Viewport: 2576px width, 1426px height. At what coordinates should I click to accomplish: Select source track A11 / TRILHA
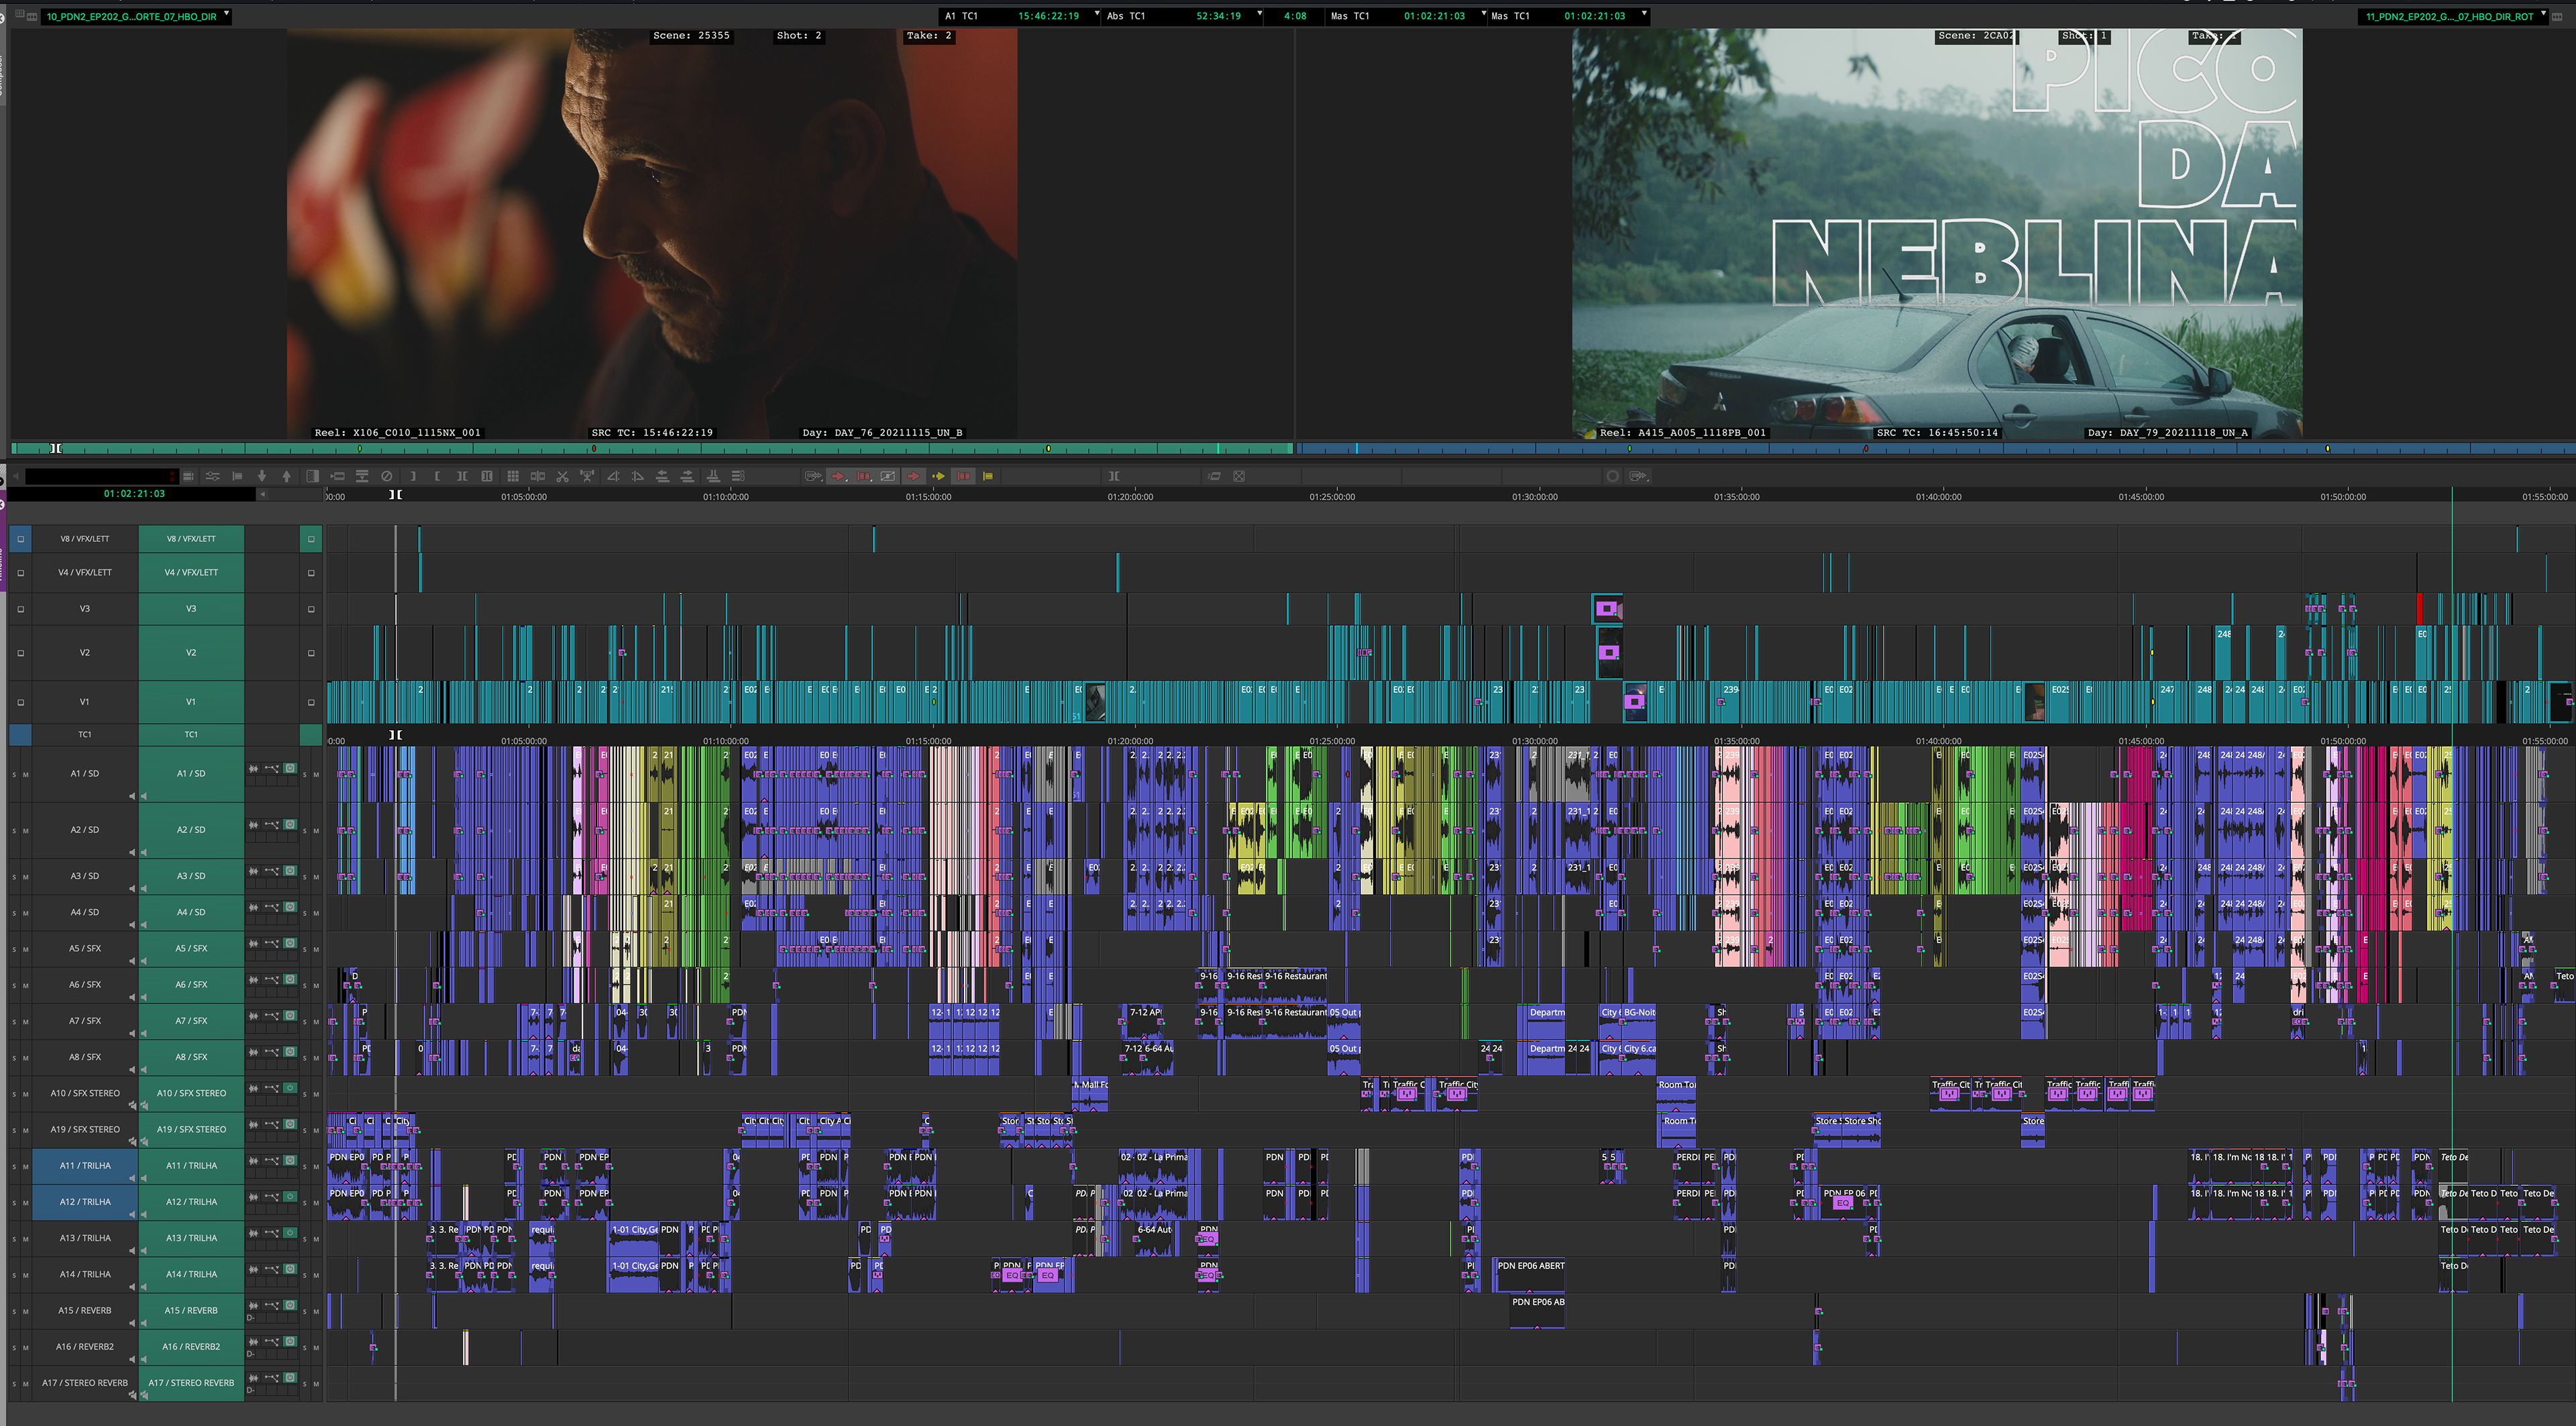click(85, 1165)
